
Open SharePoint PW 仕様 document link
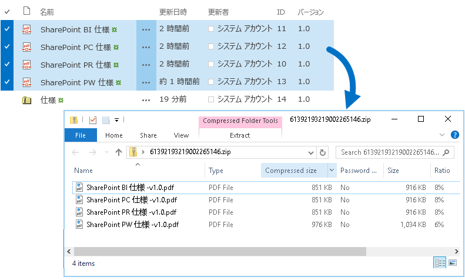77,82
